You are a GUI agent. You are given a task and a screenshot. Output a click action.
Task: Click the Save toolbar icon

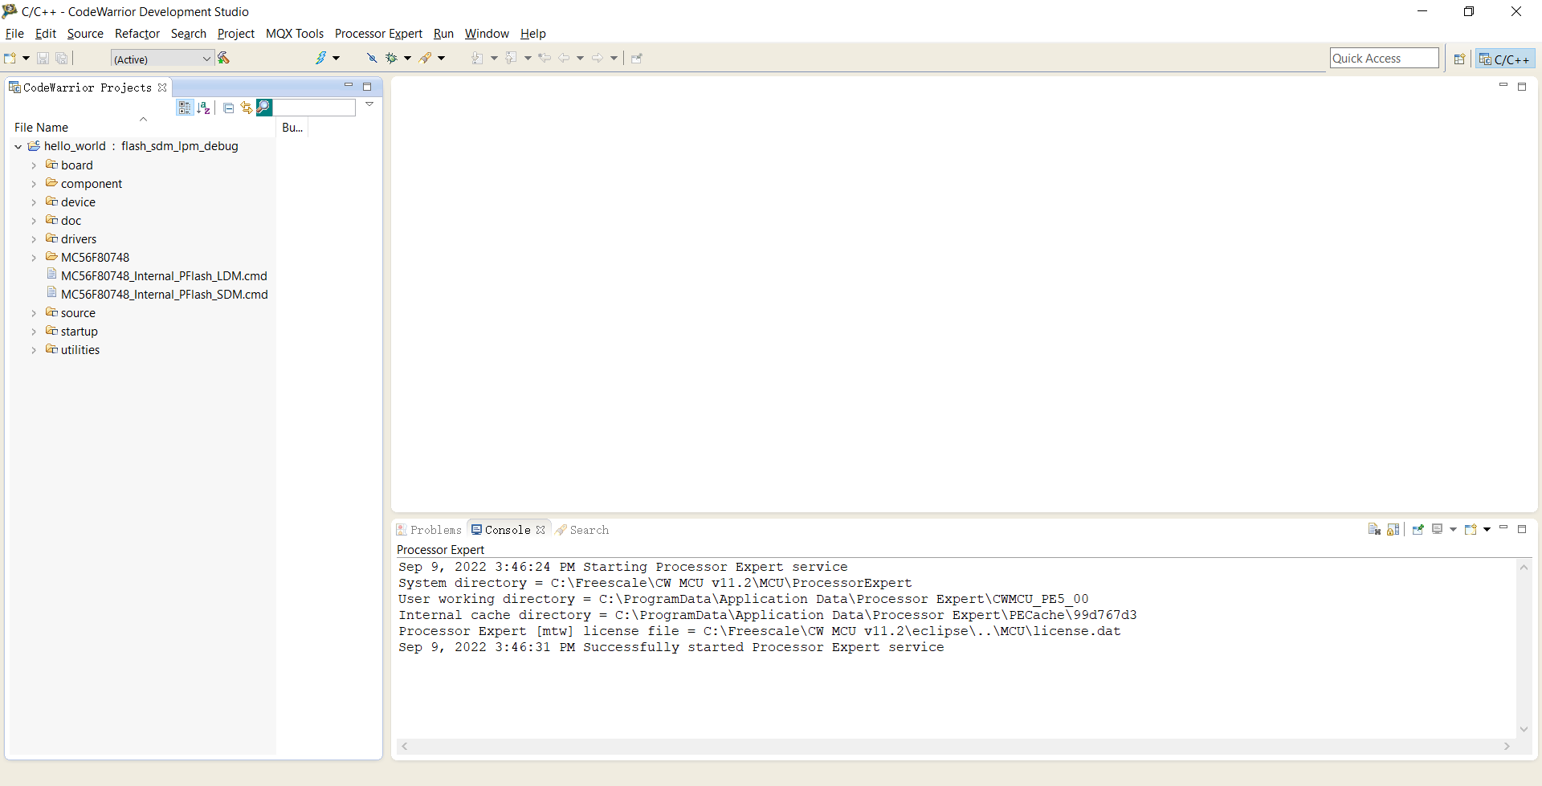43,58
